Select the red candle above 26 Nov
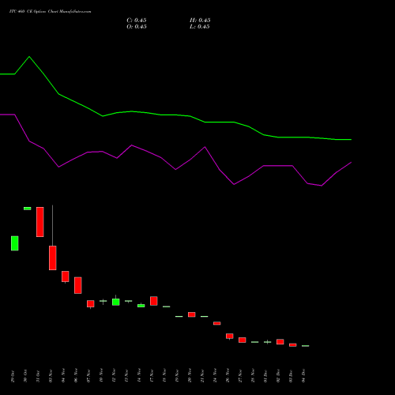395x395 pixels. 230,337
